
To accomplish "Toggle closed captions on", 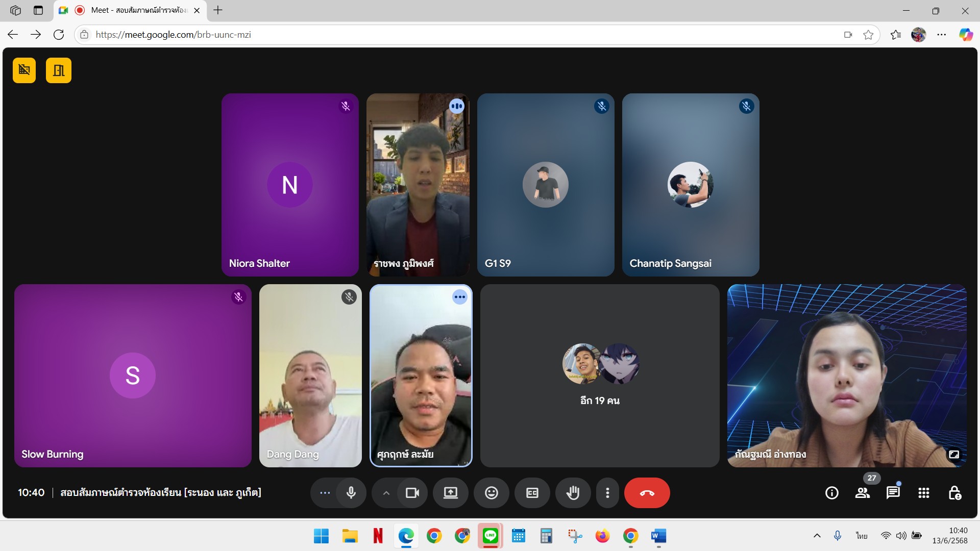I will (532, 493).
